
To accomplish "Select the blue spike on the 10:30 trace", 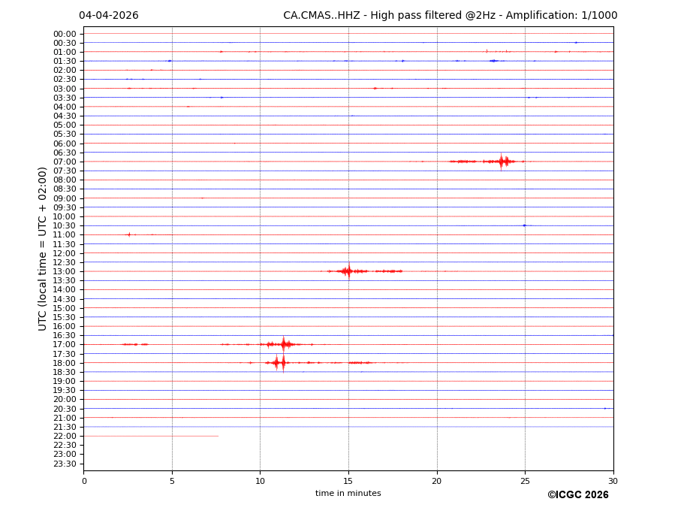I will [524, 225].
